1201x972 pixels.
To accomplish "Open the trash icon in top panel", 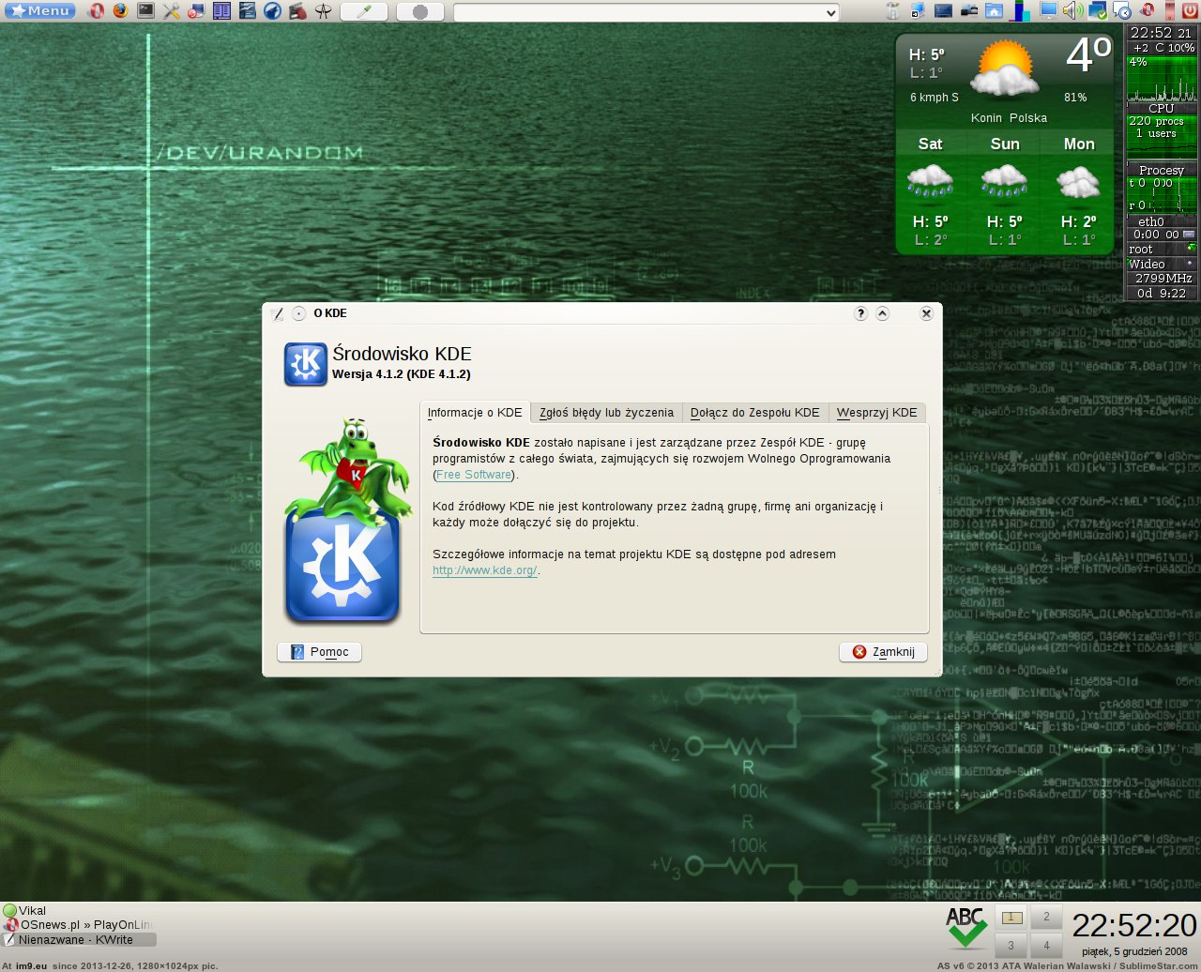I will [x=892, y=11].
